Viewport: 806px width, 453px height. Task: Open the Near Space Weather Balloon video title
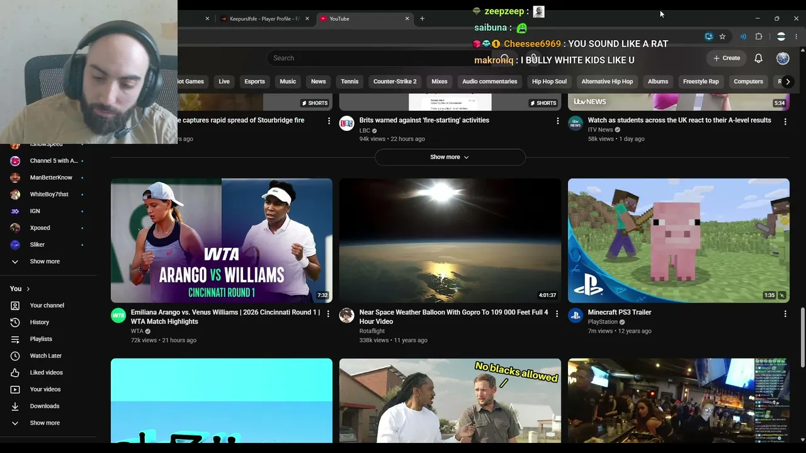(453, 316)
